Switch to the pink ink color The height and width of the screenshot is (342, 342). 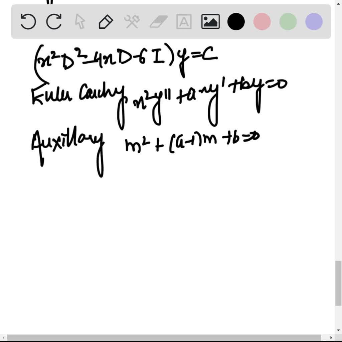coord(262,21)
